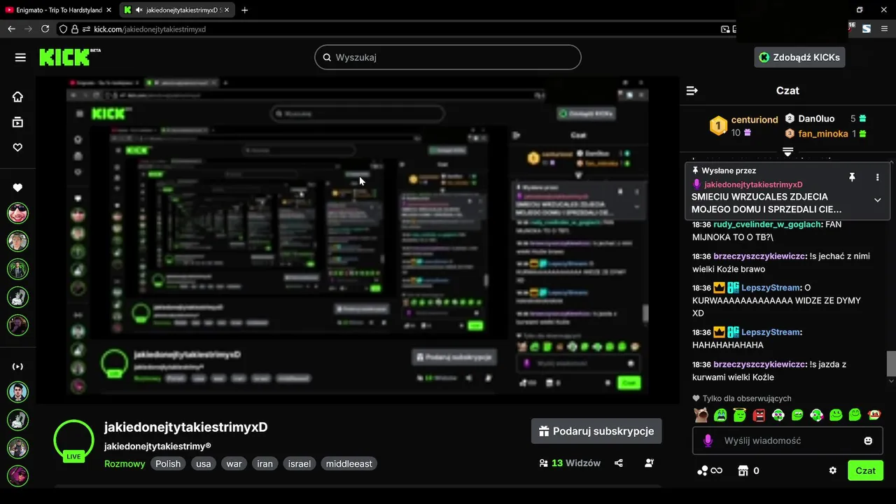Click the address bar URL kick.com
This screenshot has width=896, height=504.
[150, 29]
